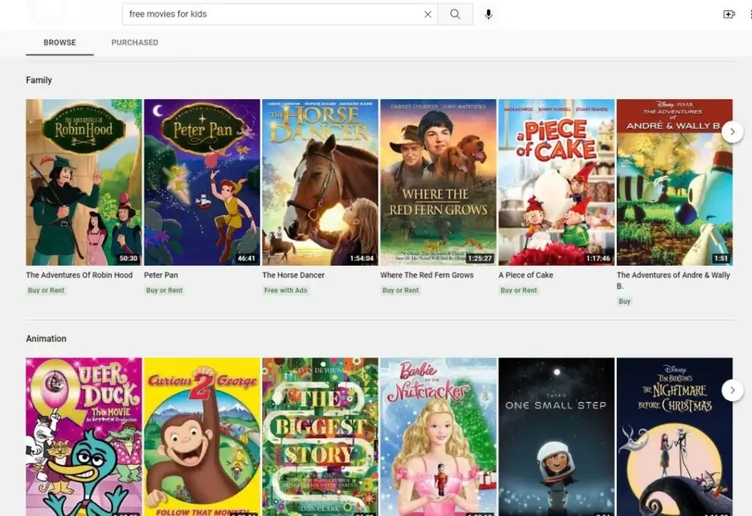The width and height of the screenshot is (752, 516).
Task: Click the magnifier search button
Action: [x=455, y=15]
